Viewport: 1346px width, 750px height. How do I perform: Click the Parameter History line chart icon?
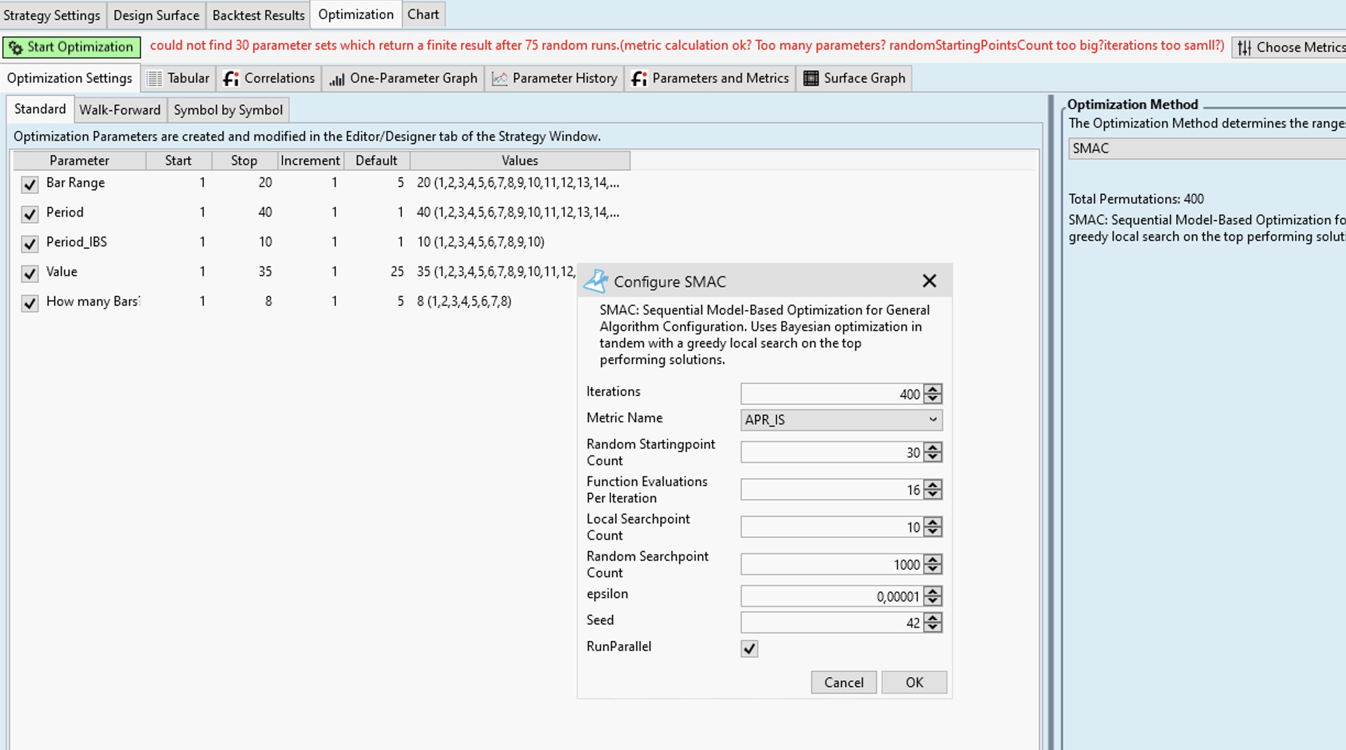pyautogui.click(x=499, y=79)
